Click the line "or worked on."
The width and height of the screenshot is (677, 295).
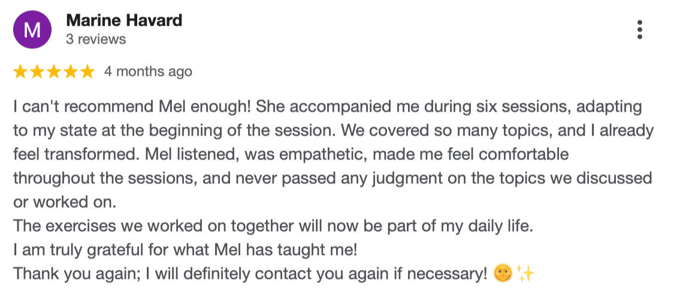coord(64,202)
